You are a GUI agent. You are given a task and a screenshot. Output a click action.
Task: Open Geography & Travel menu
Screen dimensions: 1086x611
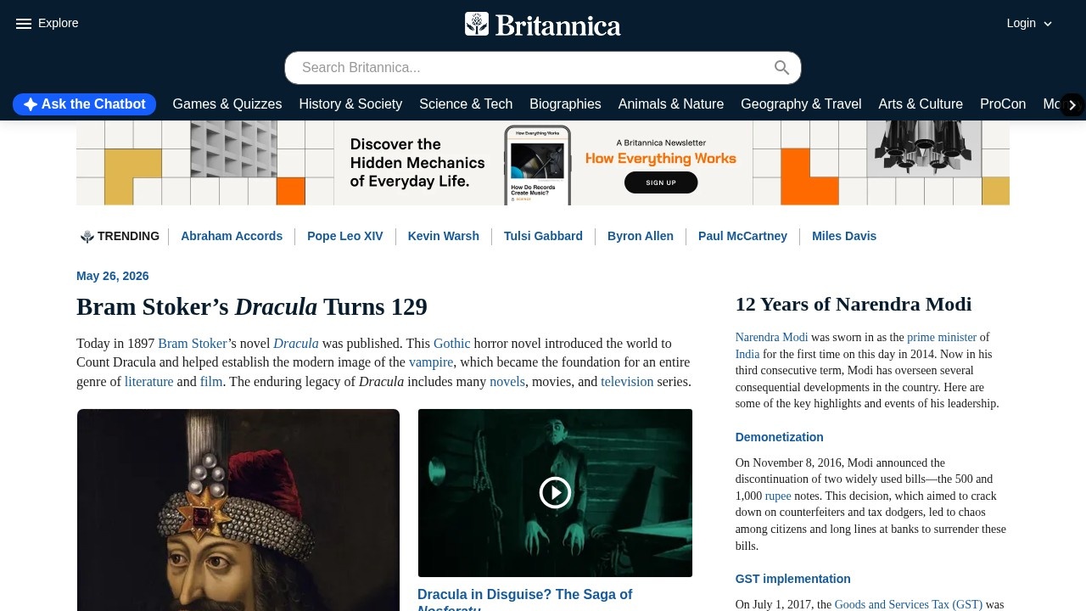pos(801,104)
